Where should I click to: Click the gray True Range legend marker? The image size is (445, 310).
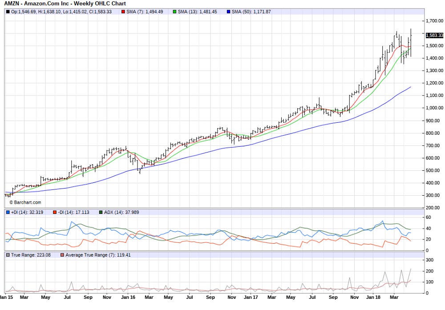(x=8, y=255)
